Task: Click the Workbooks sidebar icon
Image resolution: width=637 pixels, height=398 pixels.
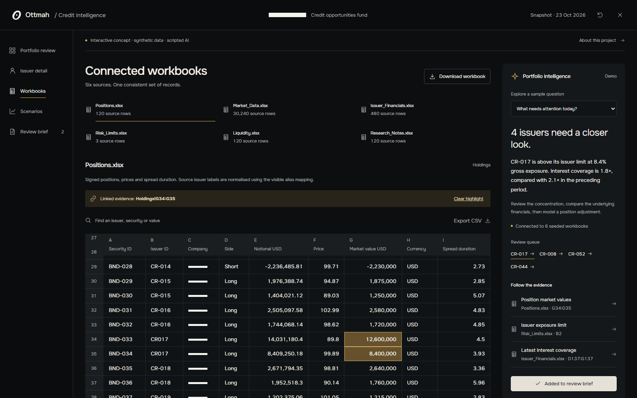Action: [x=12, y=91]
